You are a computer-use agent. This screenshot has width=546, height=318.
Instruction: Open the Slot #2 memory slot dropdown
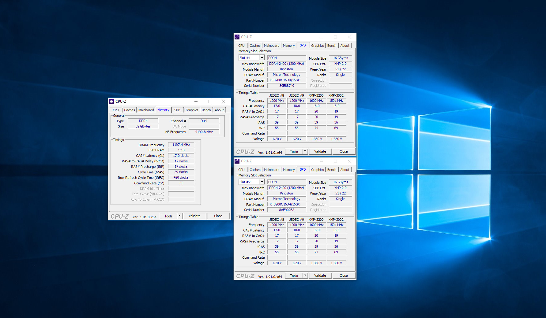(x=262, y=182)
